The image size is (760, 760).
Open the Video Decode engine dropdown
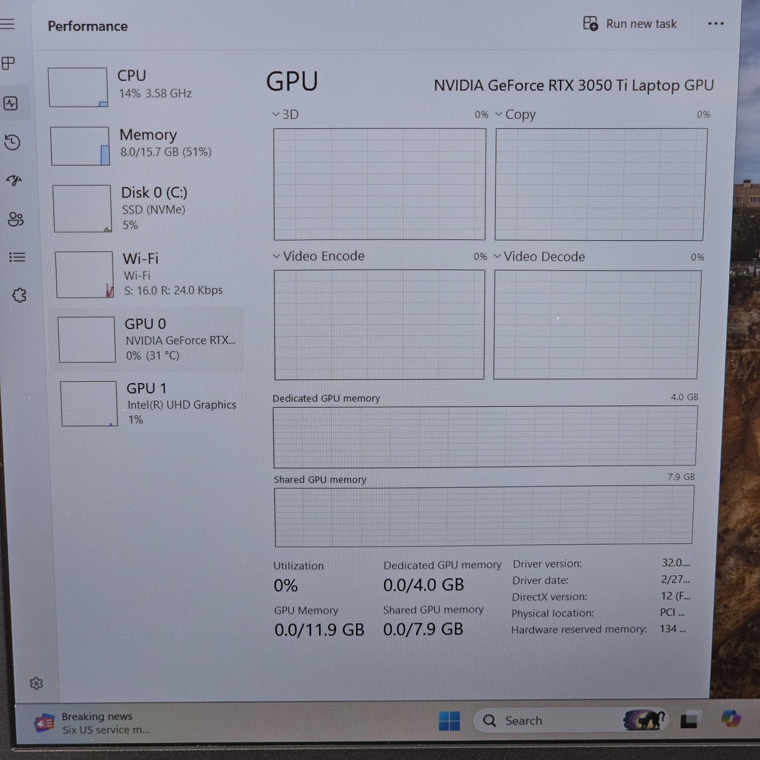coord(497,257)
